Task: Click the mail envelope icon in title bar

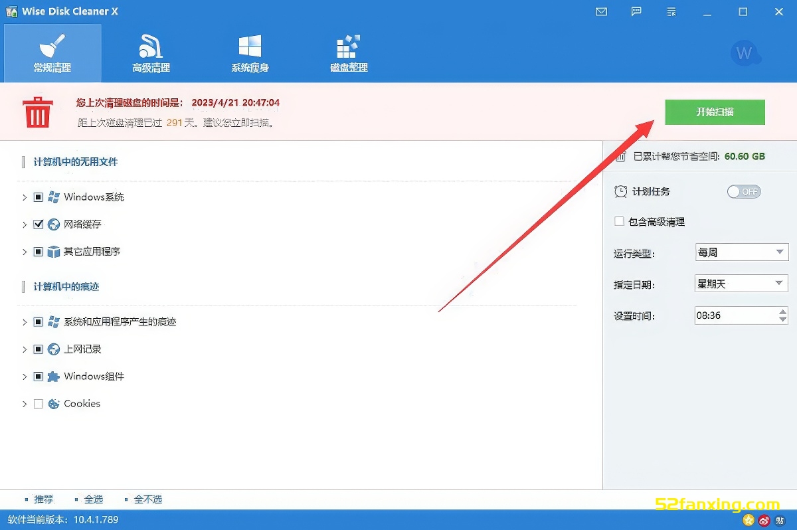Action: click(602, 12)
